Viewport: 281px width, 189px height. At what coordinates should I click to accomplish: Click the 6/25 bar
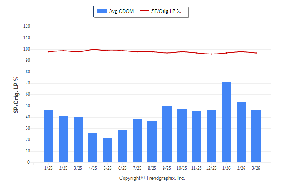122,146
